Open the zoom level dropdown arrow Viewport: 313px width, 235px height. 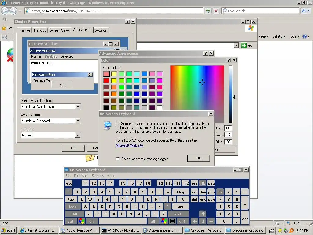click(x=305, y=223)
